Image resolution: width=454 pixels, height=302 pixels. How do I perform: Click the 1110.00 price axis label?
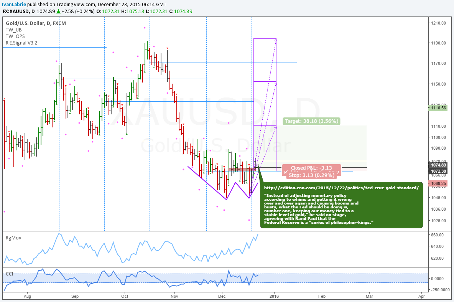click(438, 126)
